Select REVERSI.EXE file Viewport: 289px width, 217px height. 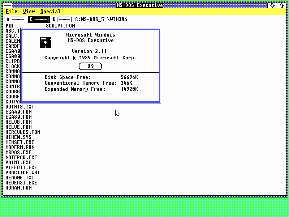coord(21,183)
